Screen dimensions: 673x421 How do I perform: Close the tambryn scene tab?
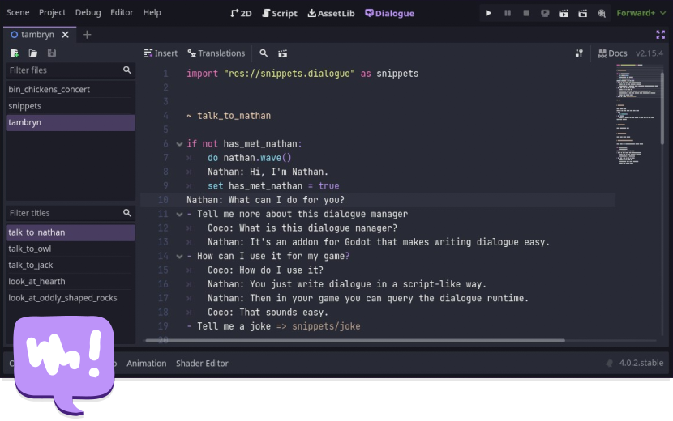click(x=65, y=35)
